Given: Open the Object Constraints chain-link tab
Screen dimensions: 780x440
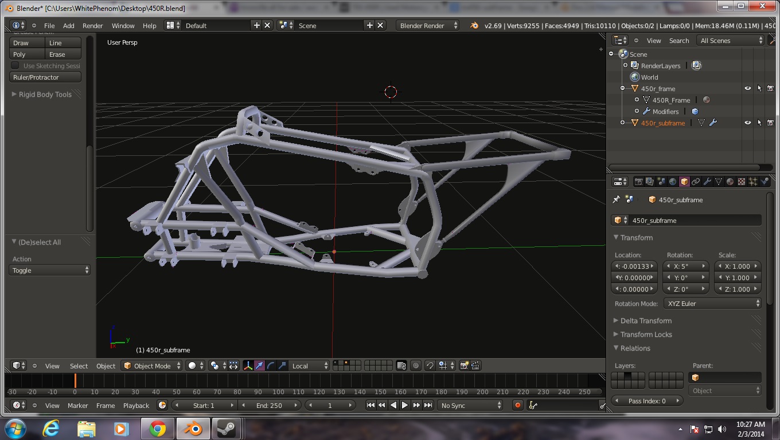Looking at the screenshot, I should click(696, 182).
